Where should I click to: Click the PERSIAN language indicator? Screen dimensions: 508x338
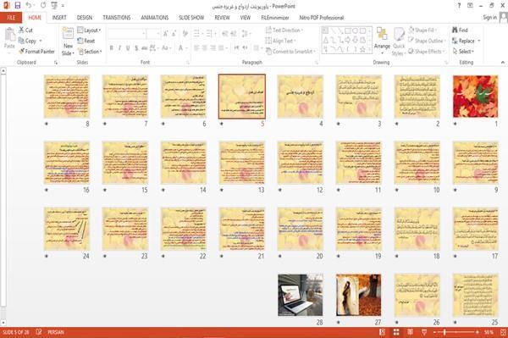pos(56,332)
